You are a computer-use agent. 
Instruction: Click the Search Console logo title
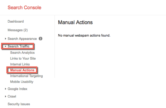(x=24, y=7)
